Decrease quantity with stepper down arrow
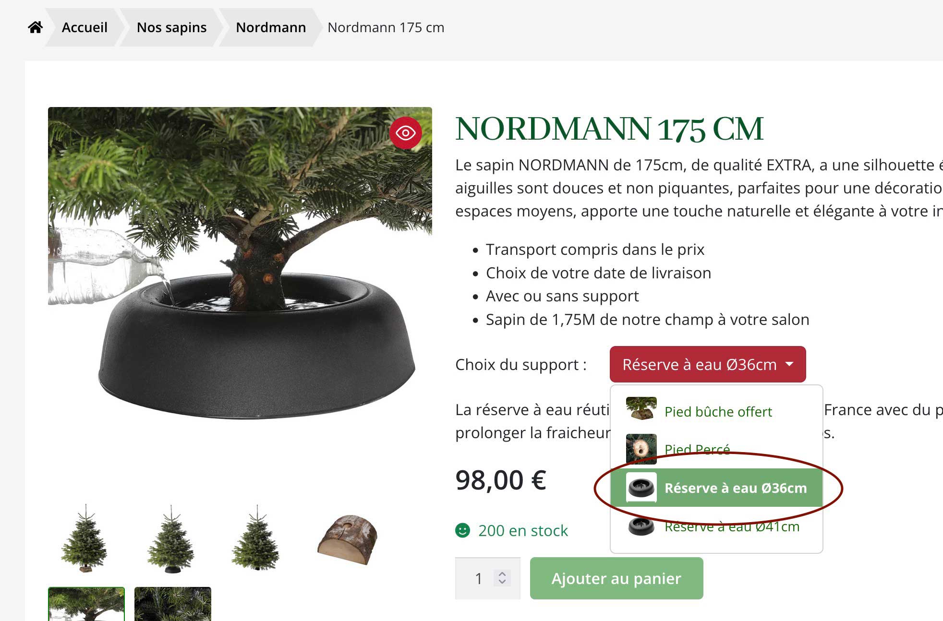Screen dimensions: 943x621 pyautogui.click(x=502, y=582)
